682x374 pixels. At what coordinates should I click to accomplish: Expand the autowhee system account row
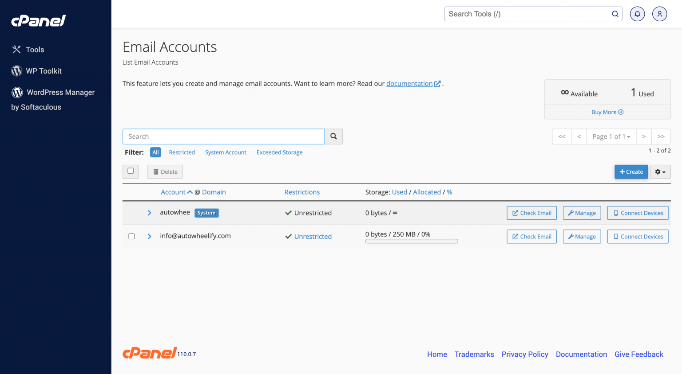150,213
